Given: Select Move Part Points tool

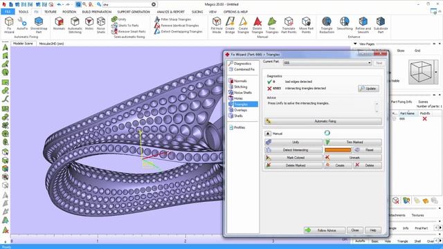Looking at the screenshot, I should (306, 25).
